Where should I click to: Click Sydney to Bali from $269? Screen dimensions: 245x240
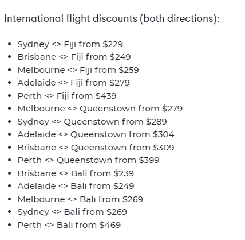[72, 212]
